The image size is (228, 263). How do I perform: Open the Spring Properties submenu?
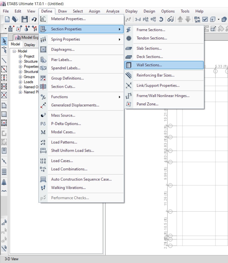point(66,39)
